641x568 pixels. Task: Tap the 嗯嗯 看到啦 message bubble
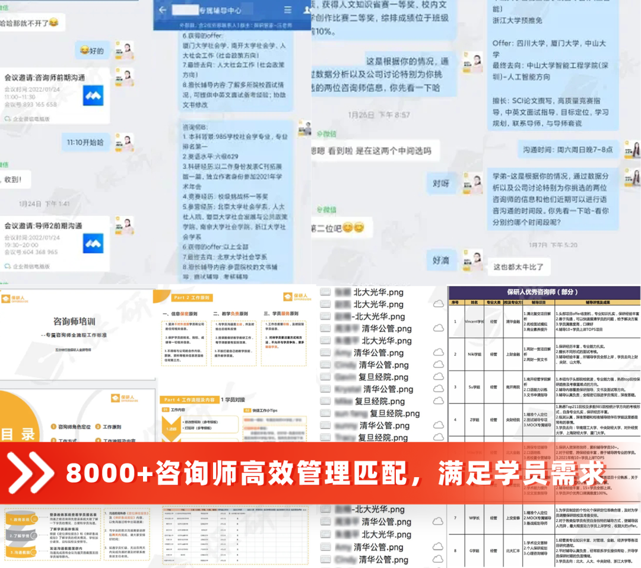pyautogui.click(x=374, y=151)
